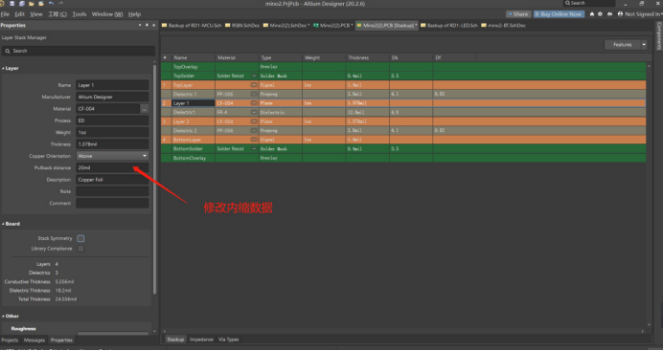This screenshot has height=351, width=663.
Task: Collapse the Layer section
Action: coord(3,68)
